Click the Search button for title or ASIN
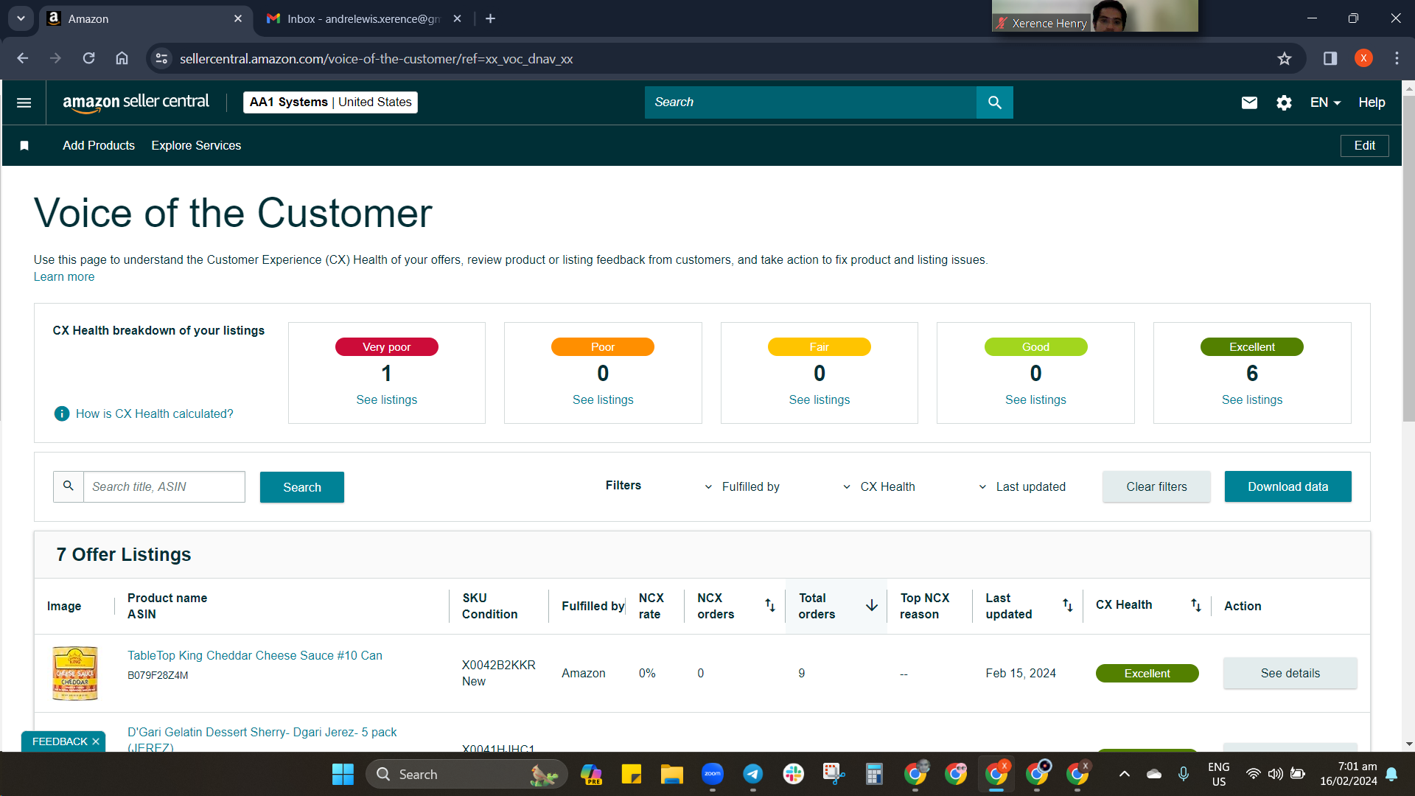Screen dimensions: 1415x796 point(302,487)
